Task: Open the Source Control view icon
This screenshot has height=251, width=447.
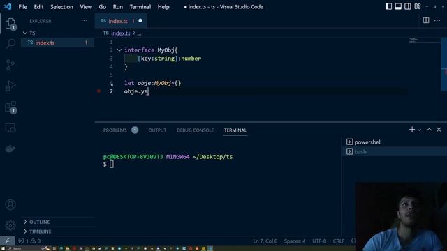Action: 10,65
